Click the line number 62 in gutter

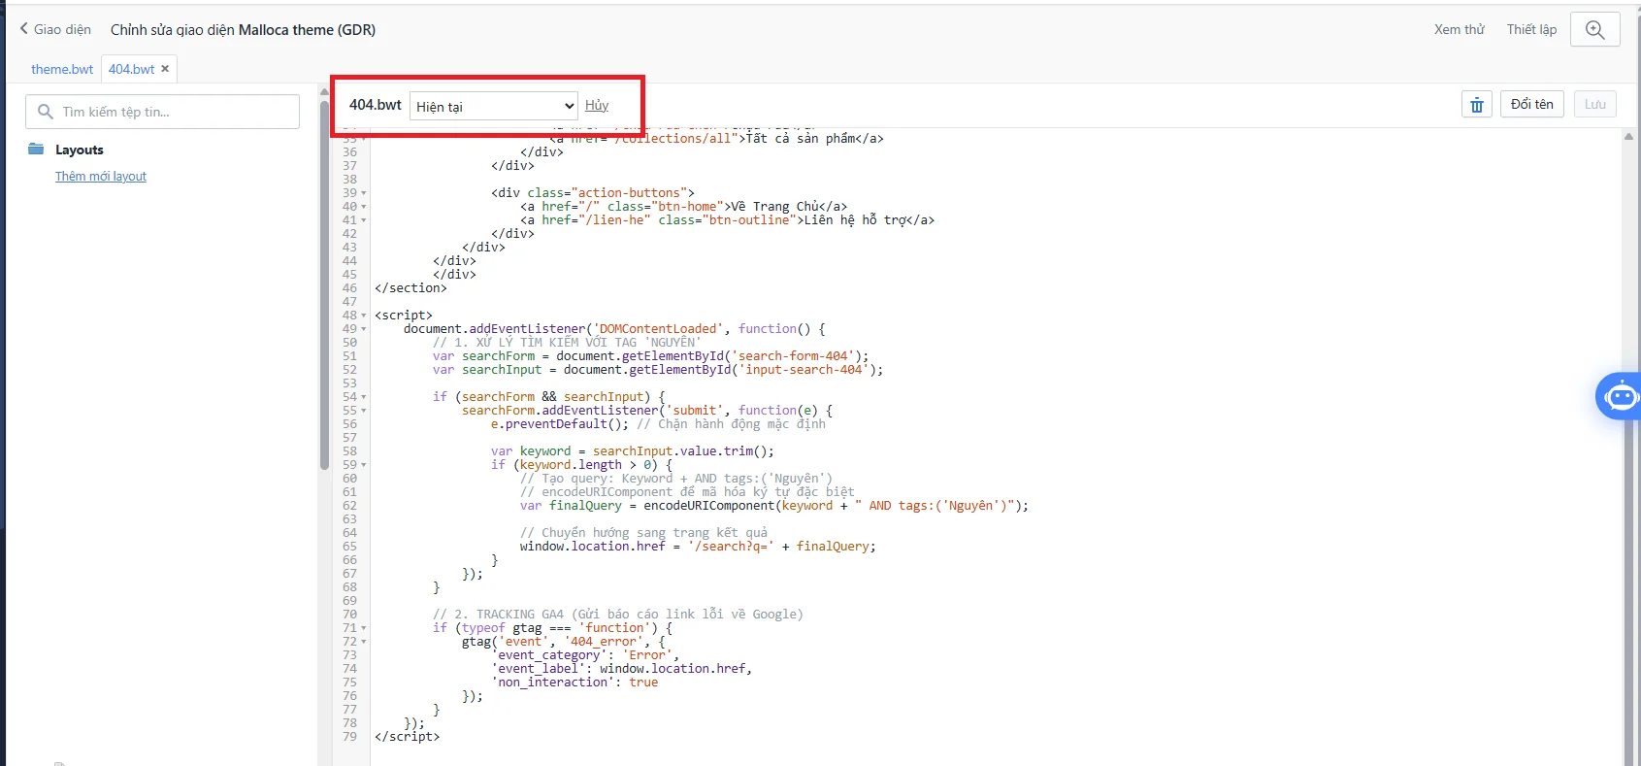coord(349,506)
